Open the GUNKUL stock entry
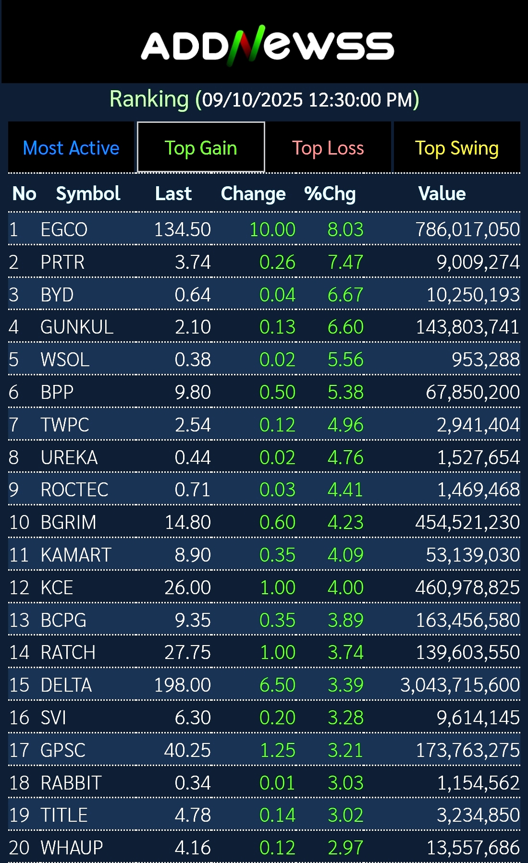Image resolution: width=528 pixels, height=863 pixels. point(77,327)
